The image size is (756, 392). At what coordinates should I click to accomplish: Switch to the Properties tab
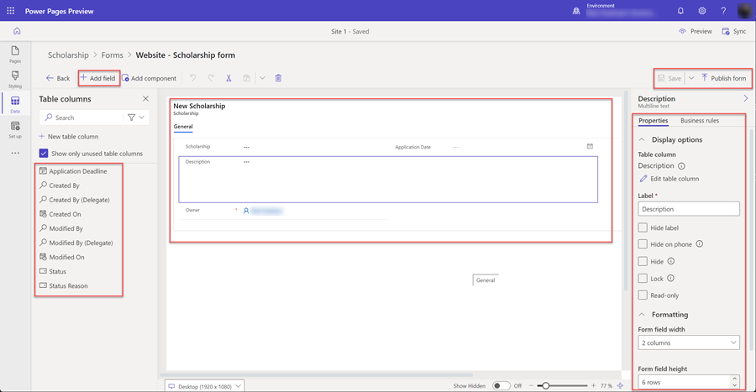(x=653, y=121)
